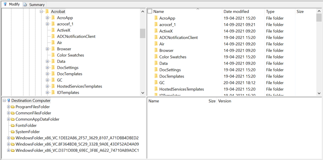Click the AcroApp folder icon in file list
323x160 pixels.
156,18
